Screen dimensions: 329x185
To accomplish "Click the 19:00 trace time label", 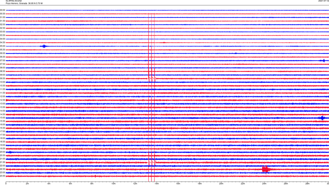I will coord(2,145).
